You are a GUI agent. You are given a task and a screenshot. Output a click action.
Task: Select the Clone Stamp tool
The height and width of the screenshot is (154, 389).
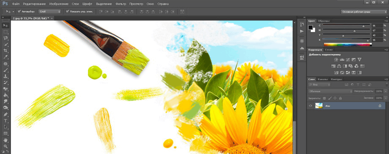click(x=5, y=76)
